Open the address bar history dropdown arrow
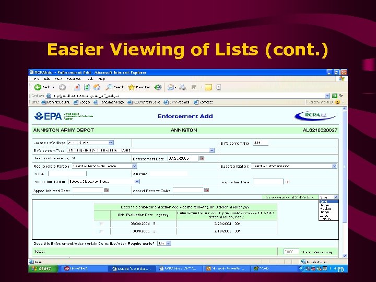Viewport: 376px width, 282px height. pos(327,96)
